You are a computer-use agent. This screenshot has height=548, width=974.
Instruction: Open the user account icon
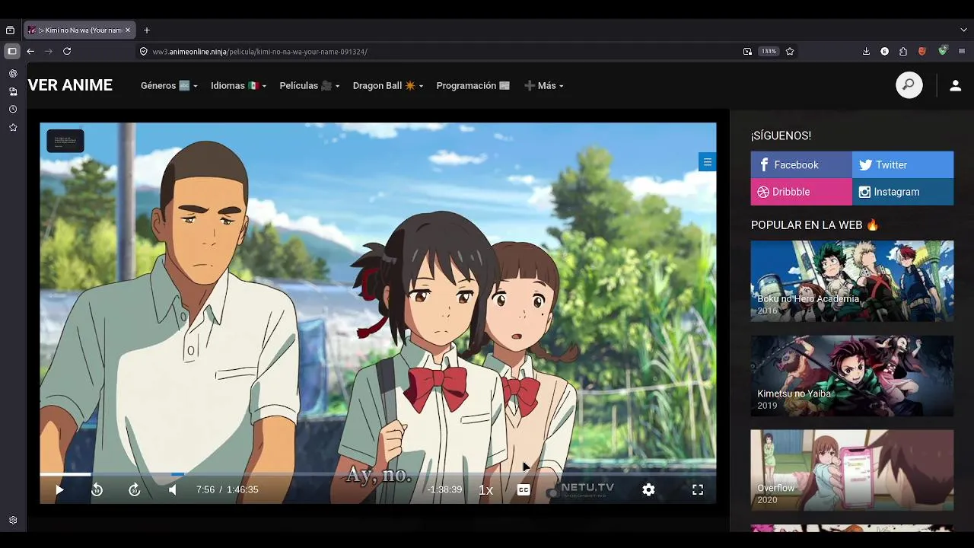tap(955, 85)
